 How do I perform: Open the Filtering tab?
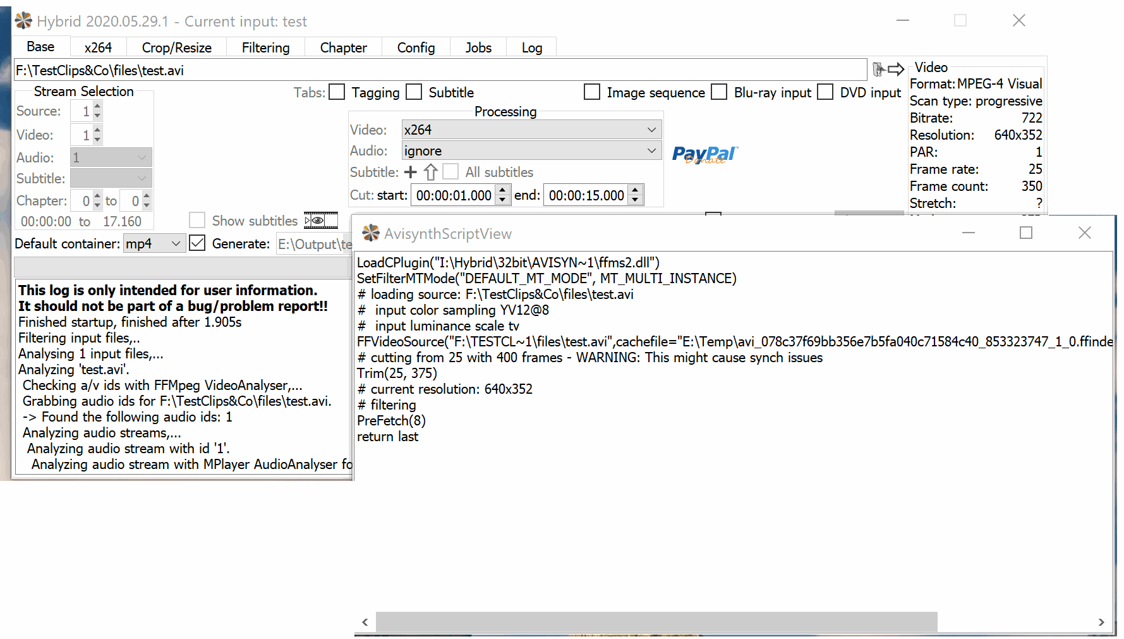(265, 48)
